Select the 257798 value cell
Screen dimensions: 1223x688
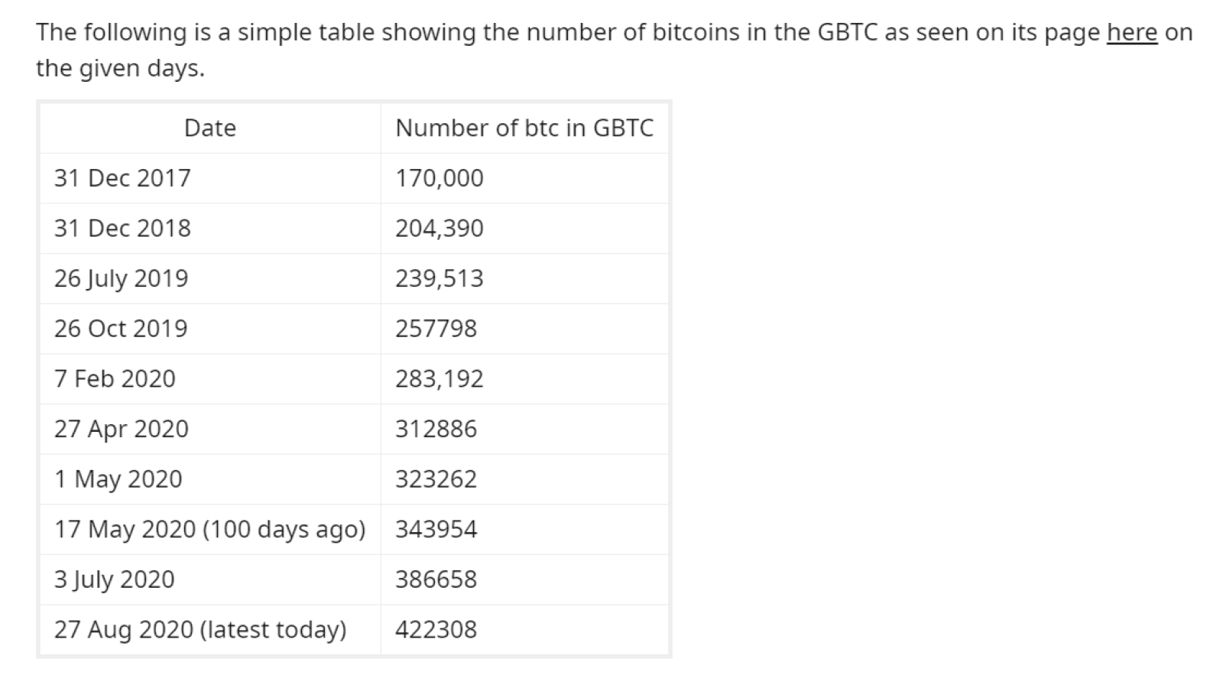[524, 329]
